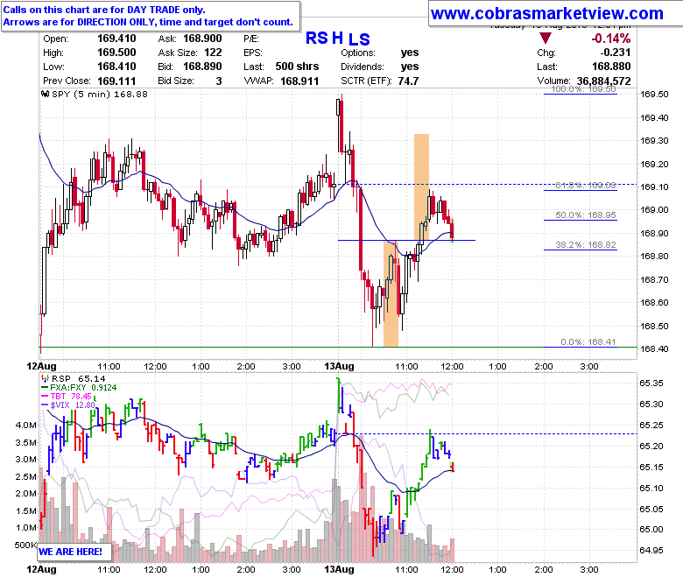Click the '50.0%: 168.95' Fibonacci label
The height and width of the screenshot is (577, 683).
pos(586,215)
